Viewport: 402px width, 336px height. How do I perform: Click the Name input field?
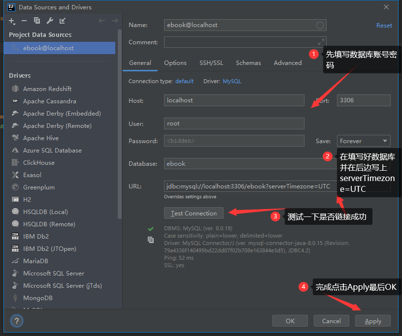click(245, 25)
